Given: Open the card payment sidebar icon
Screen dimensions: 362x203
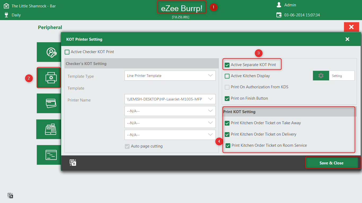Looking at the screenshot, I should (51, 103).
